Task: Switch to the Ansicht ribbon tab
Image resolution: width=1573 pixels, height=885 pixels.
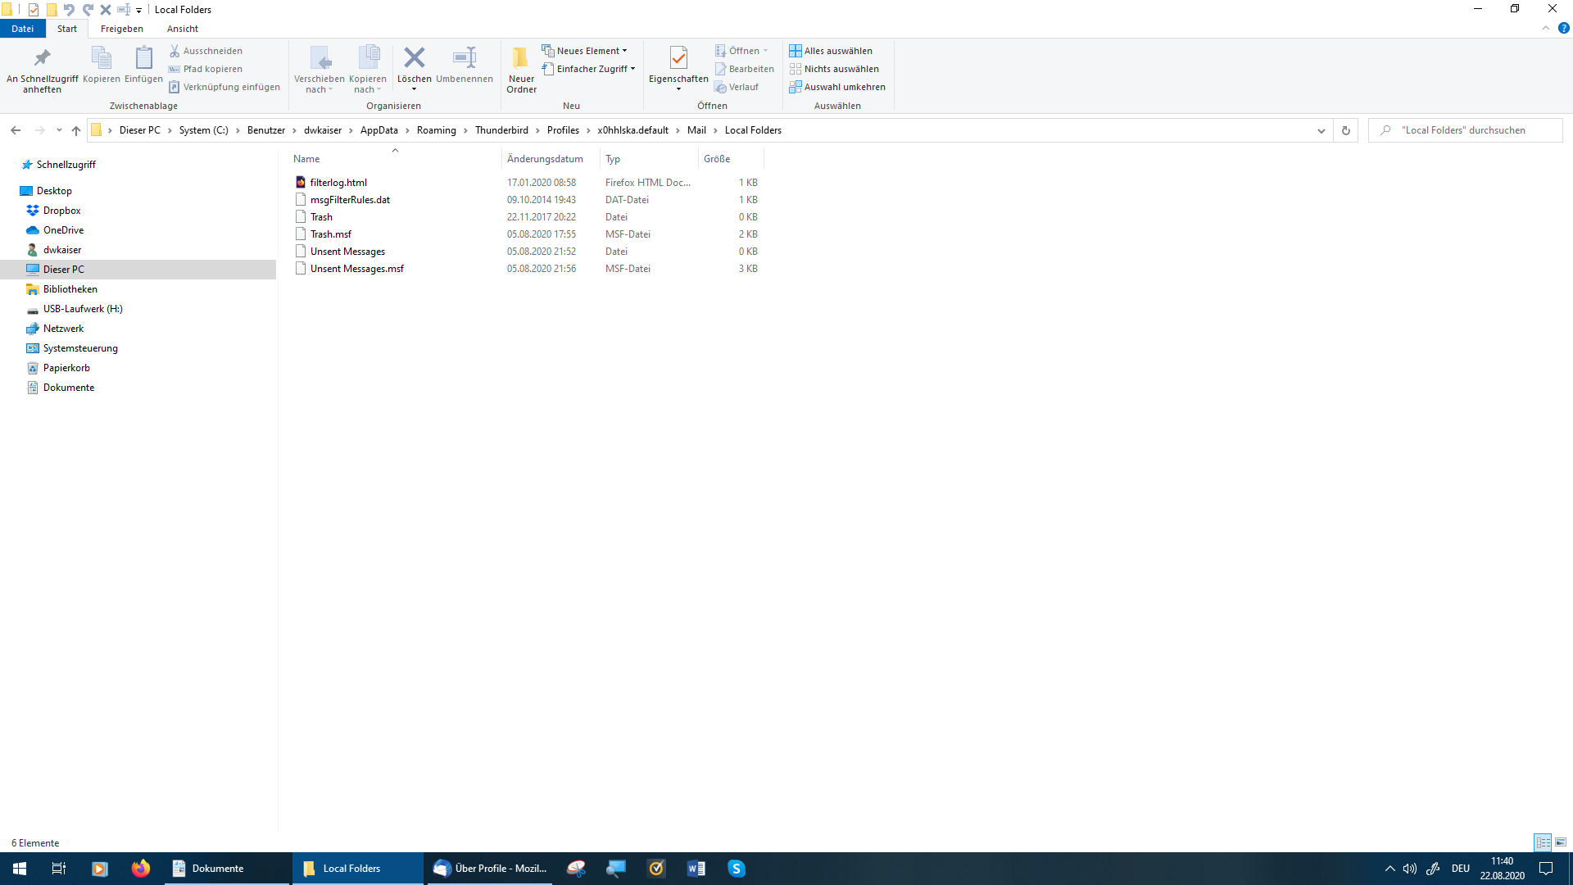Action: pyautogui.click(x=183, y=29)
